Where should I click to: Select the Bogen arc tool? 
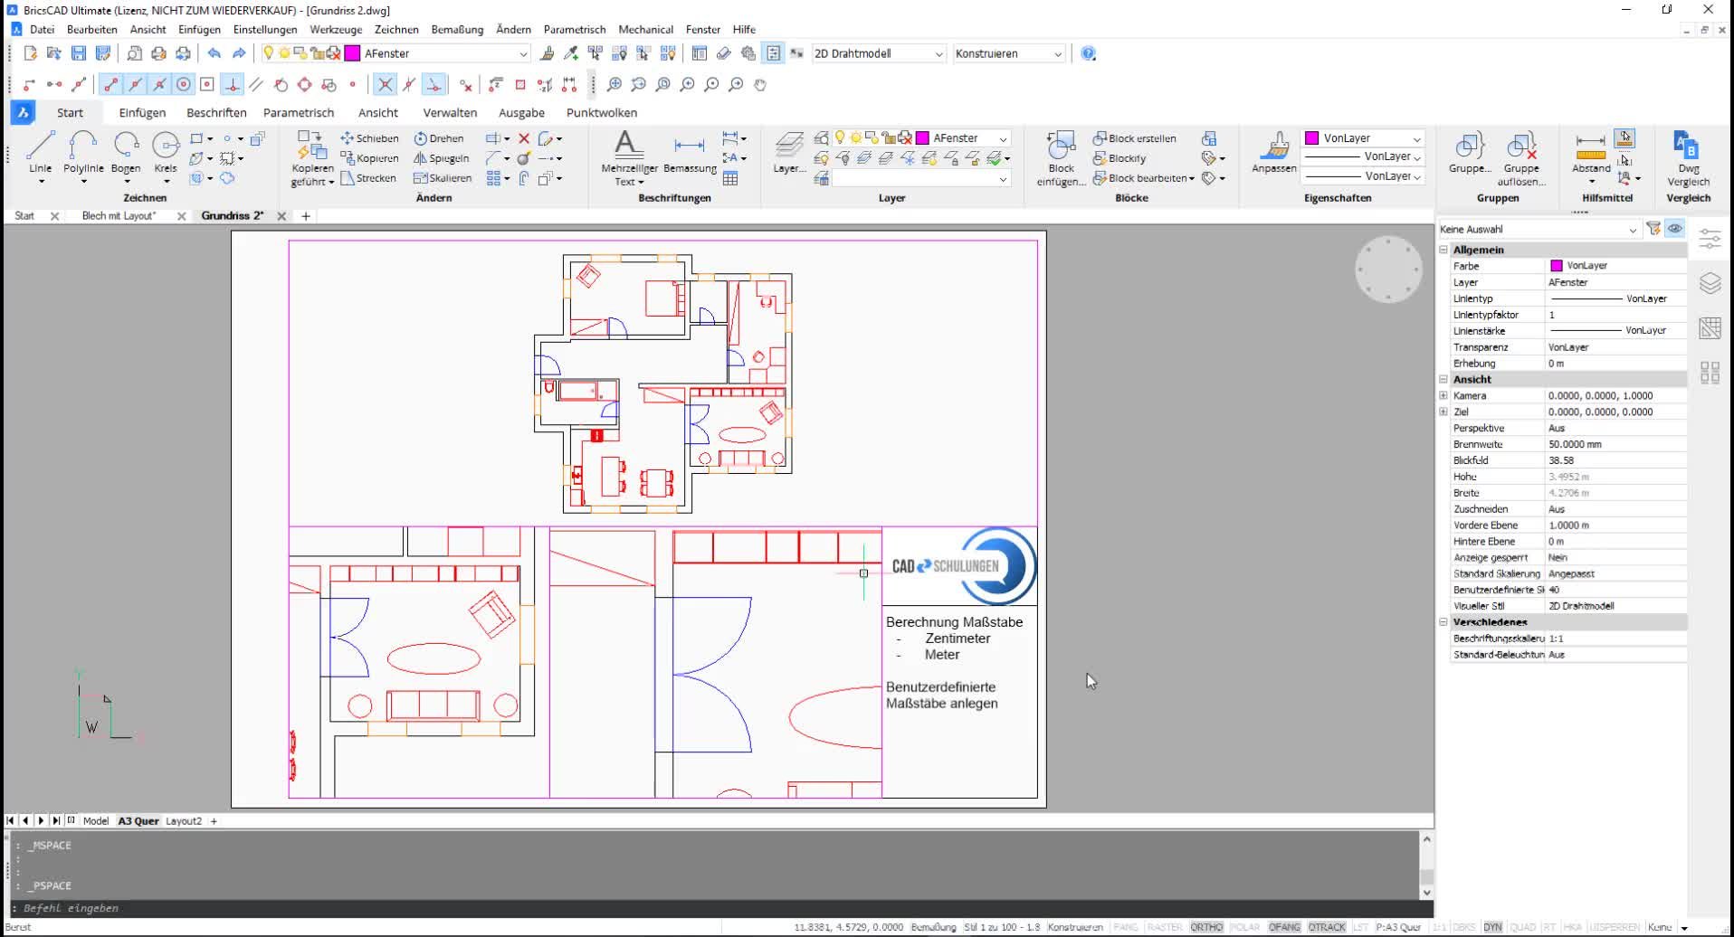point(126,152)
